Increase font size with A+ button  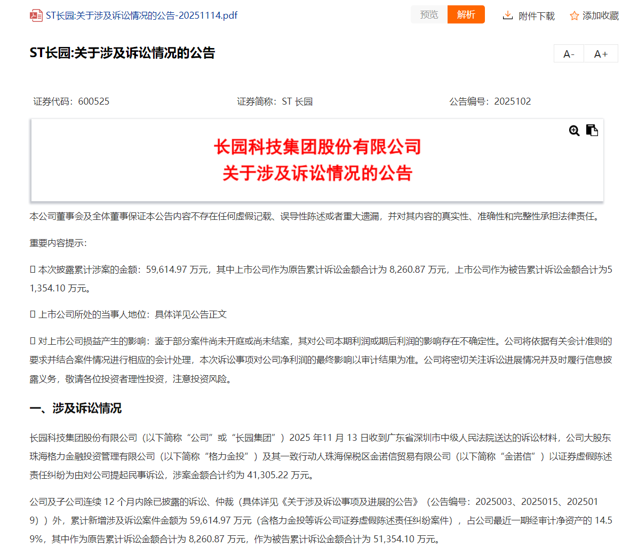pyautogui.click(x=601, y=54)
